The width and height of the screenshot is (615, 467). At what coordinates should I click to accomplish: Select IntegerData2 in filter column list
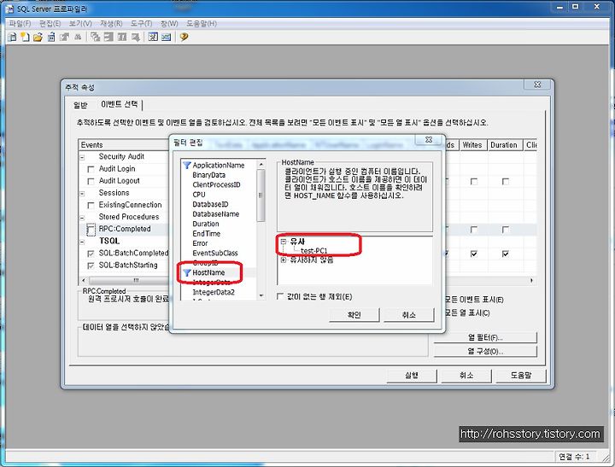(x=214, y=292)
